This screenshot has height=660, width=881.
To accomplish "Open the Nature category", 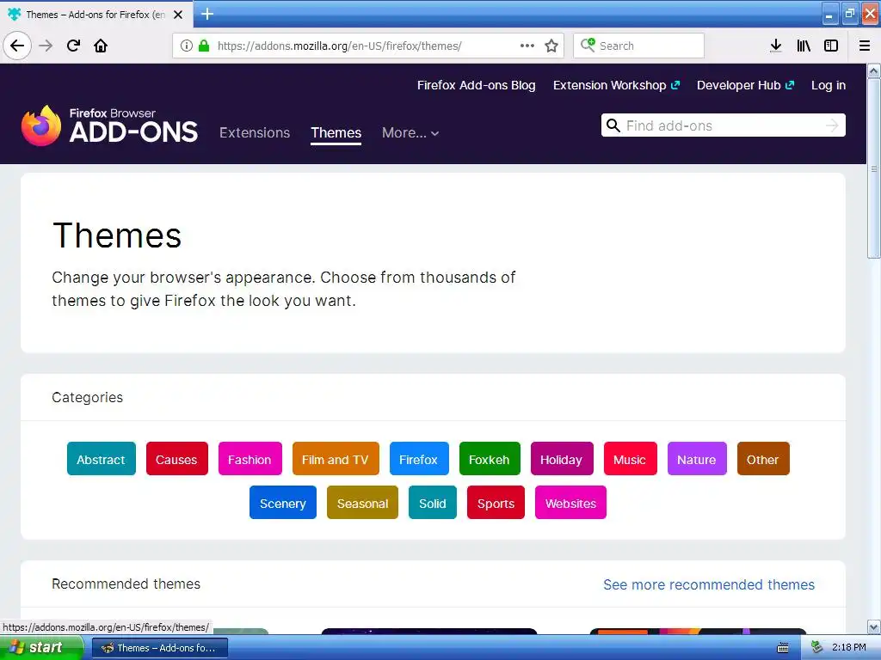I will coord(697,459).
